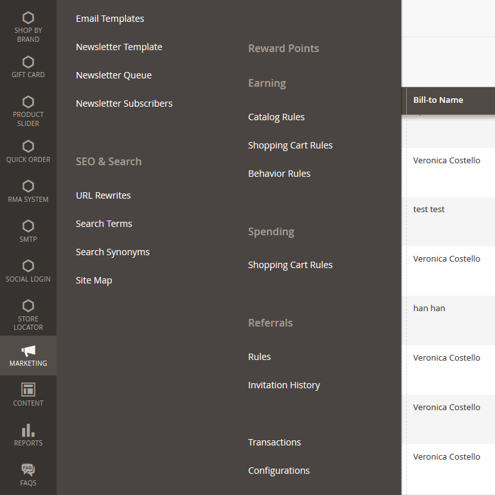Go to URL Rewrites
Image resolution: width=495 pixels, height=495 pixels.
(x=103, y=195)
